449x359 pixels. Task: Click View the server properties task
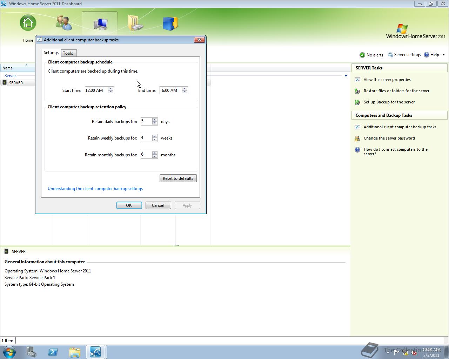click(x=387, y=80)
